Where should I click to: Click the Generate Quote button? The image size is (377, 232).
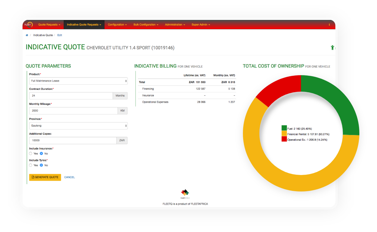45,177
